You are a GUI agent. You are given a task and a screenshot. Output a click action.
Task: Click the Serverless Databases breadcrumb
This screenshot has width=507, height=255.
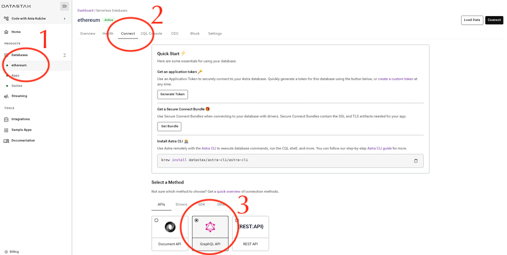click(112, 11)
